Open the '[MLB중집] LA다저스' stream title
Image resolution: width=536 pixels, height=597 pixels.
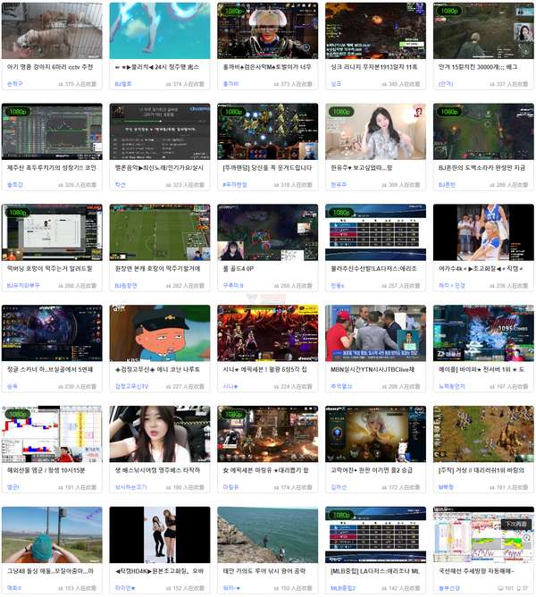coord(375,571)
